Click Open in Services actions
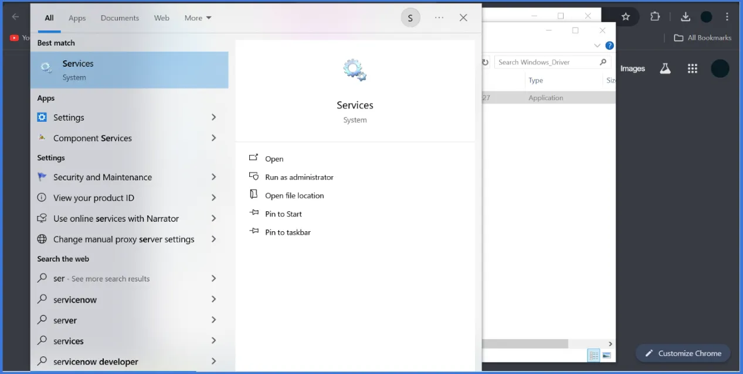743x374 pixels. pos(274,159)
